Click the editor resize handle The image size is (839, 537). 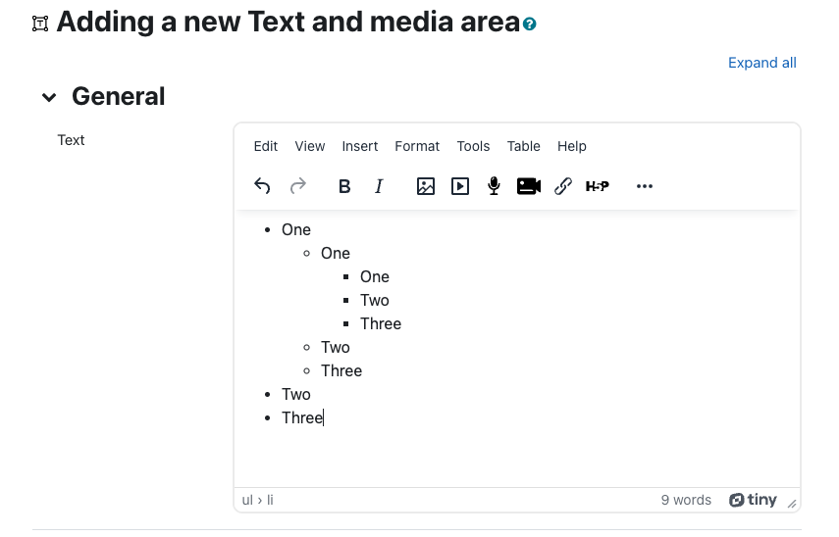792,503
